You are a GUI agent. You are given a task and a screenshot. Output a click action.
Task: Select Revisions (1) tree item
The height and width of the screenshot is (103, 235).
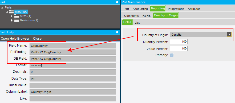(29, 20)
